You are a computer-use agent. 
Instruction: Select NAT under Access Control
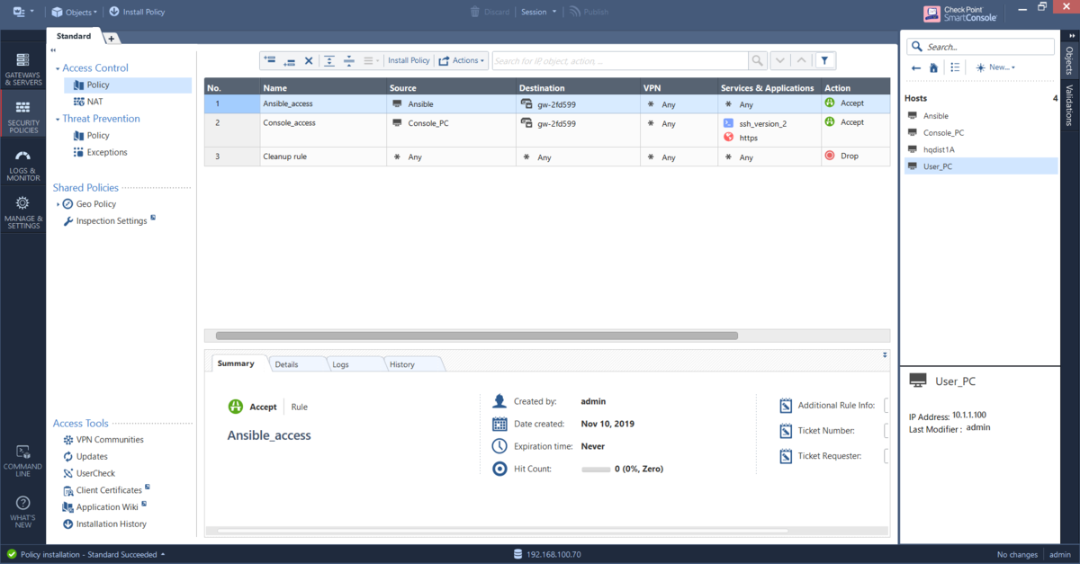95,102
